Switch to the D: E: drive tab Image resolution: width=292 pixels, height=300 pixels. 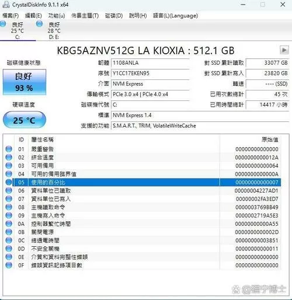coord(54,30)
